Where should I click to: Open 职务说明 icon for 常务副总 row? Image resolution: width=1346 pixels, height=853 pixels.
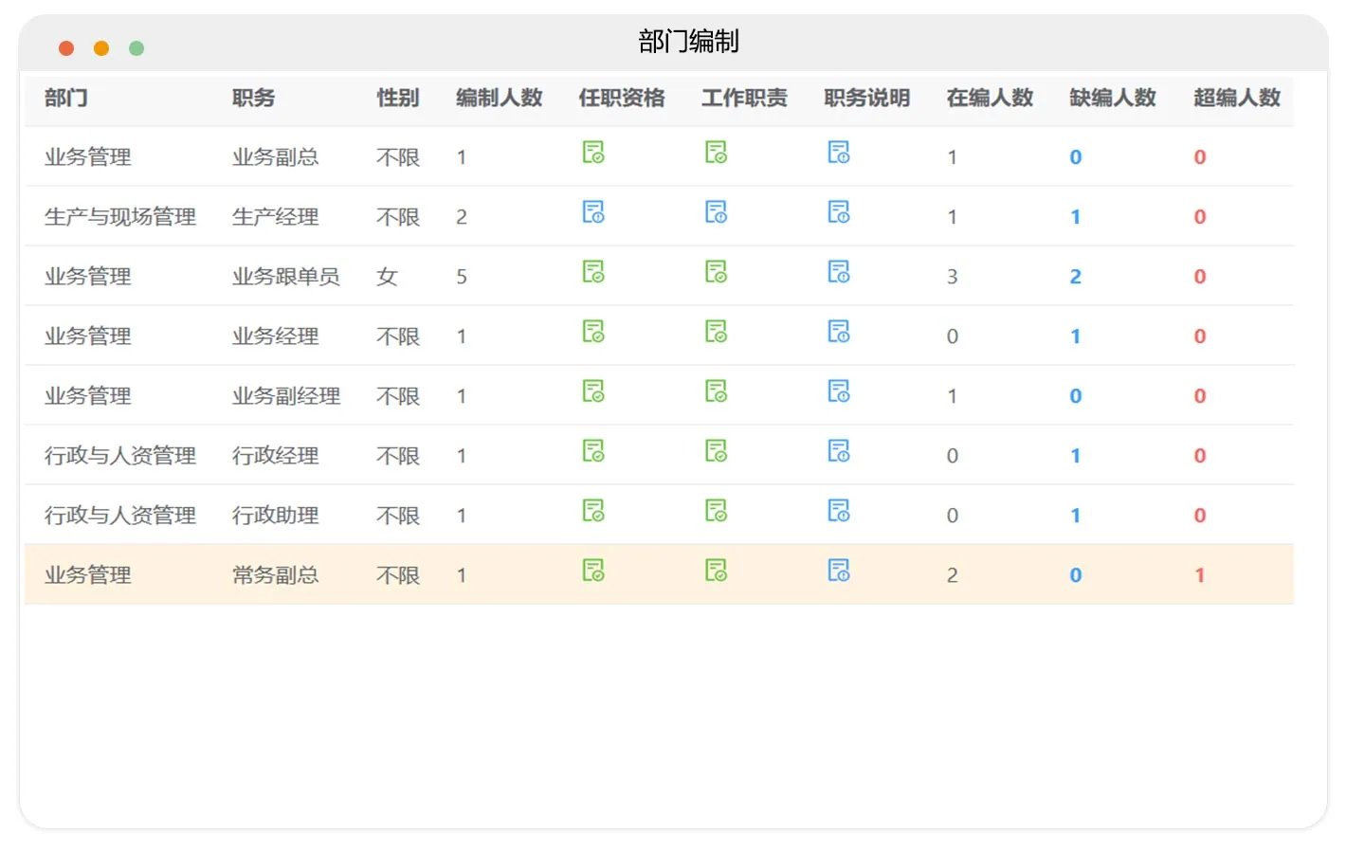click(x=839, y=571)
